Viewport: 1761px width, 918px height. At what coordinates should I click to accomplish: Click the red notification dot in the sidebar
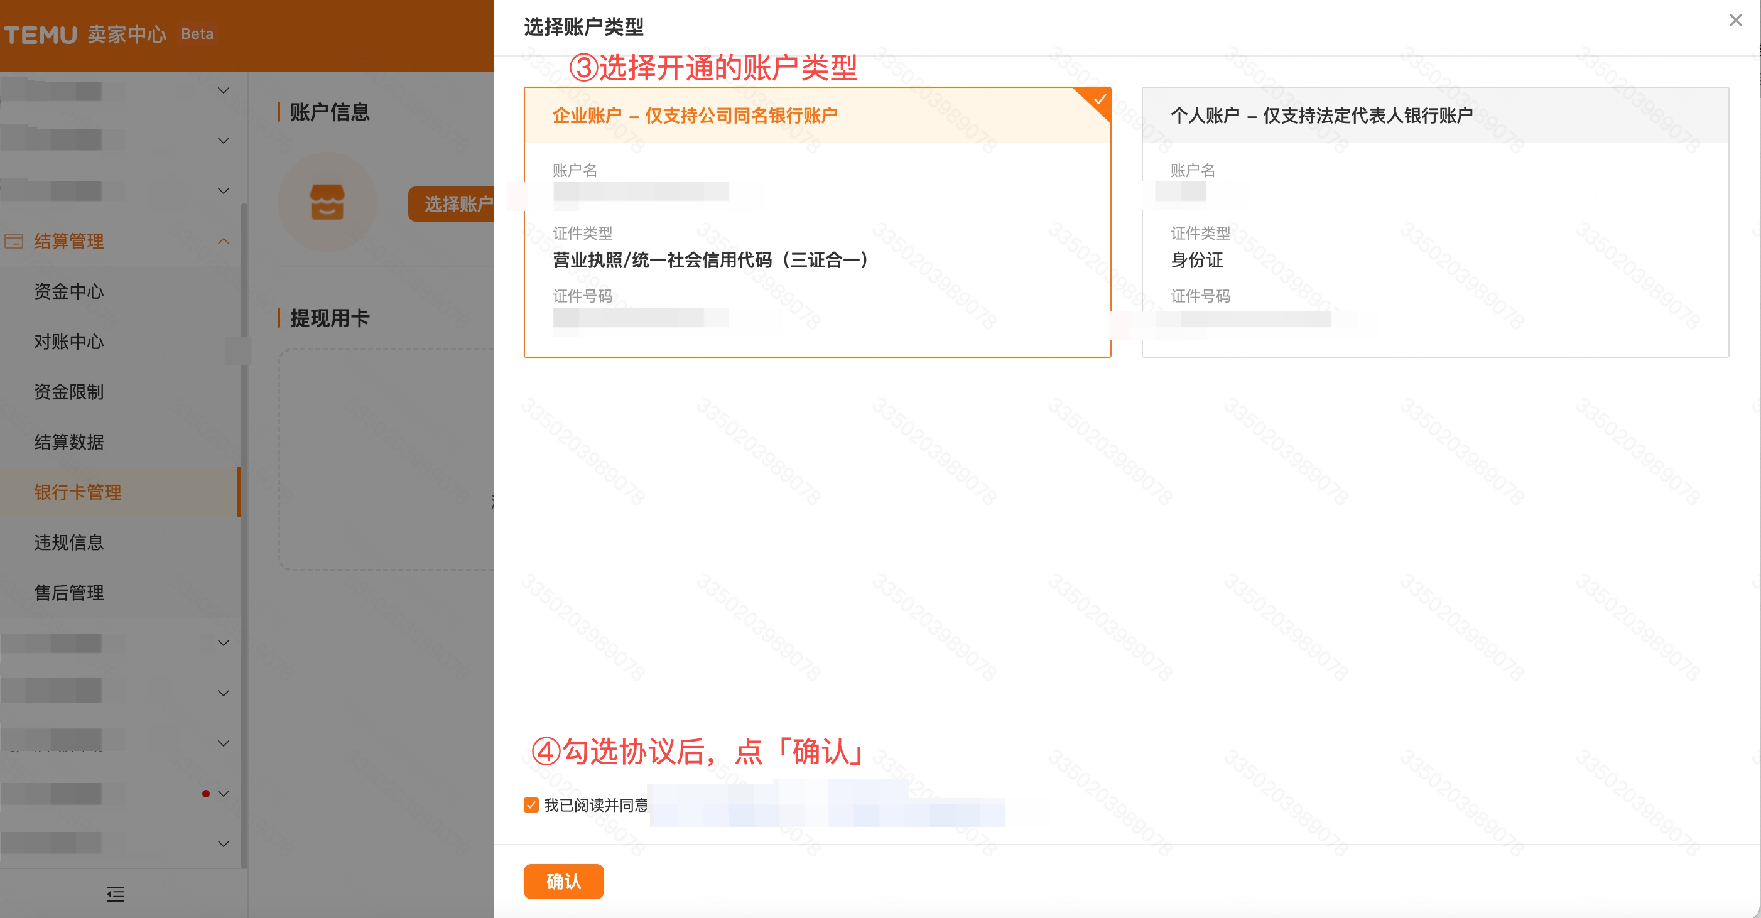point(206,793)
